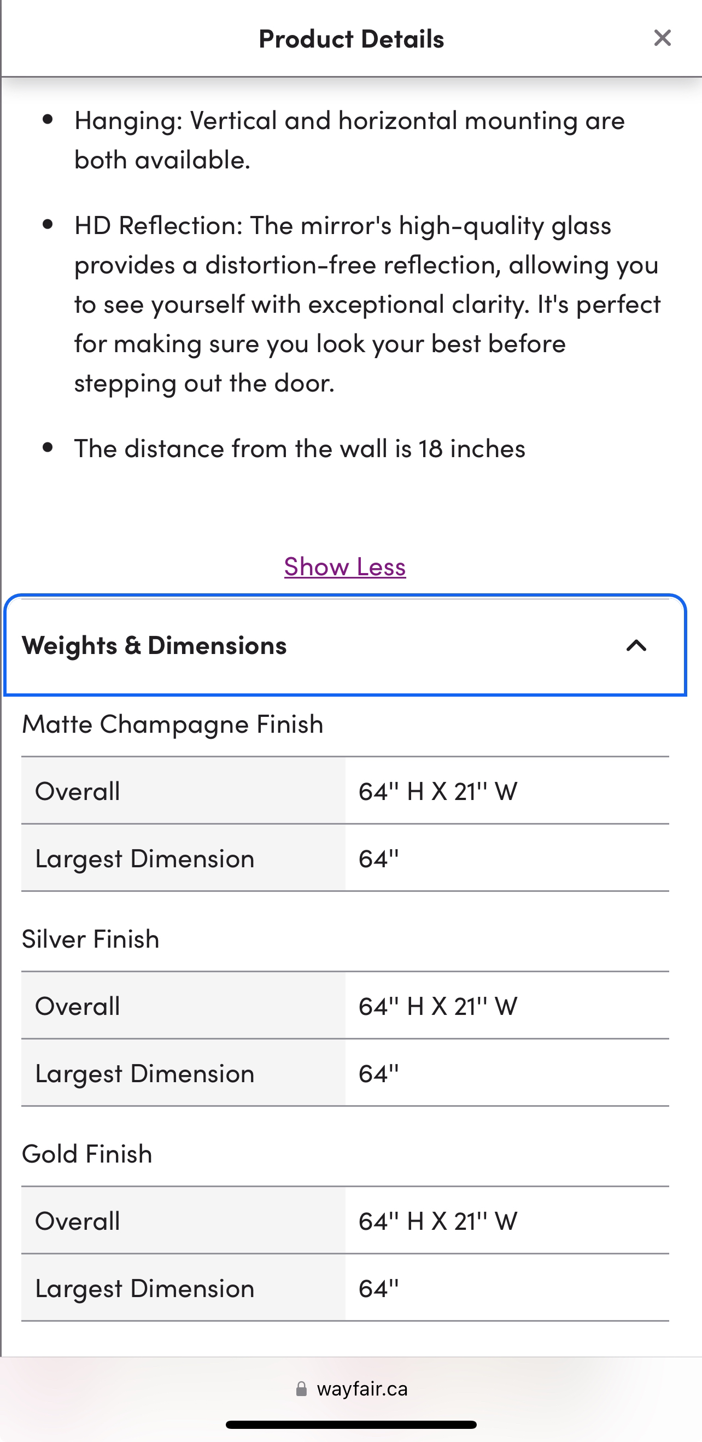Collapse the Weights & Dimensions heading

coord(155,645)
